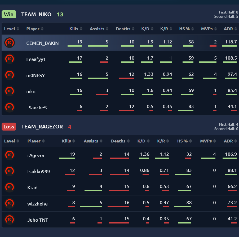Click Krad's ADR value 66.2
The height and width of the screenshot is (237, 239).
click(x=232, y=186)
